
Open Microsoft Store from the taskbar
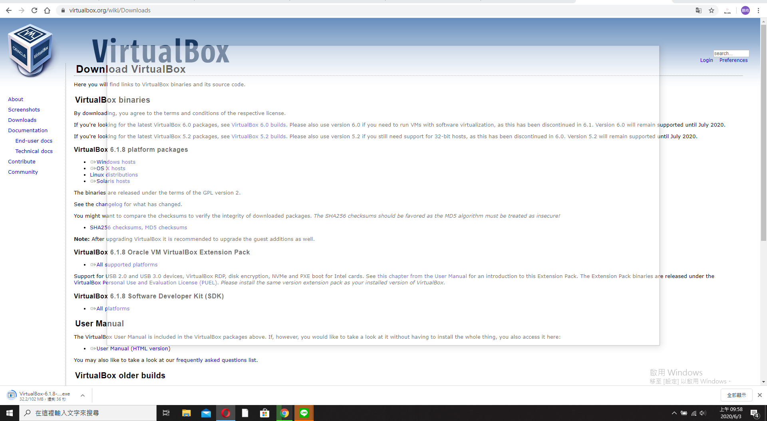tap(265, 413)
